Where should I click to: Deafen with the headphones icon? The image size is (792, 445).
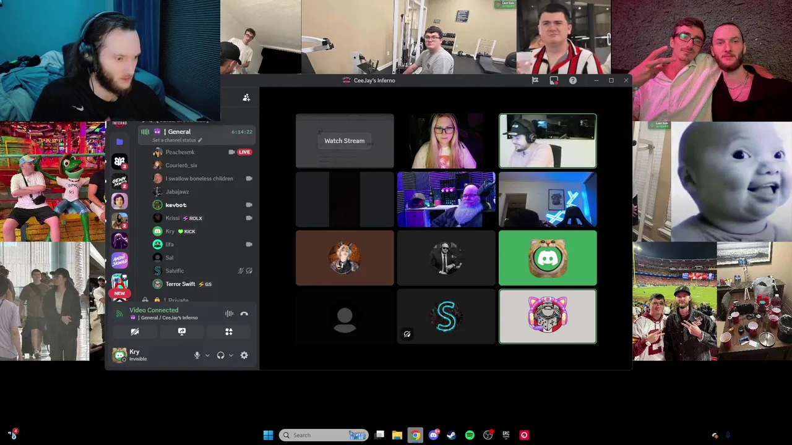click(220, 355)
